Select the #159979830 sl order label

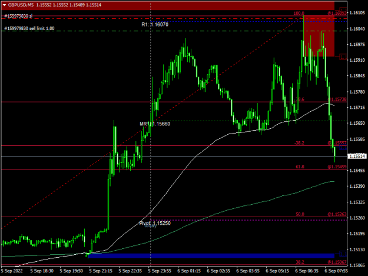click(18, 16)
